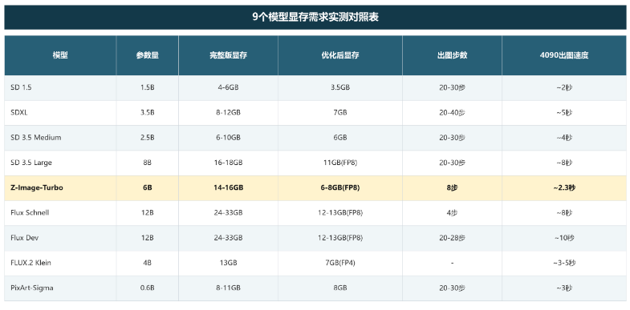
Task: Select the 4090出图速度 column header
Action: pos(564,55)
